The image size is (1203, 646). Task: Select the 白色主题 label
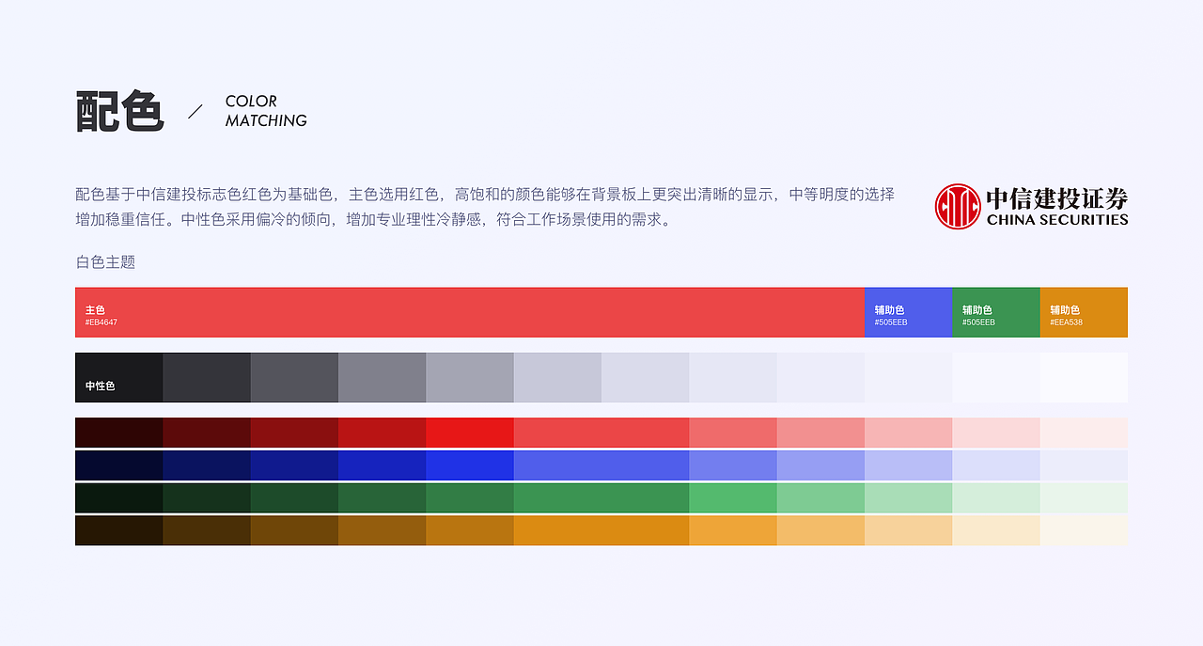click(103, 262)
